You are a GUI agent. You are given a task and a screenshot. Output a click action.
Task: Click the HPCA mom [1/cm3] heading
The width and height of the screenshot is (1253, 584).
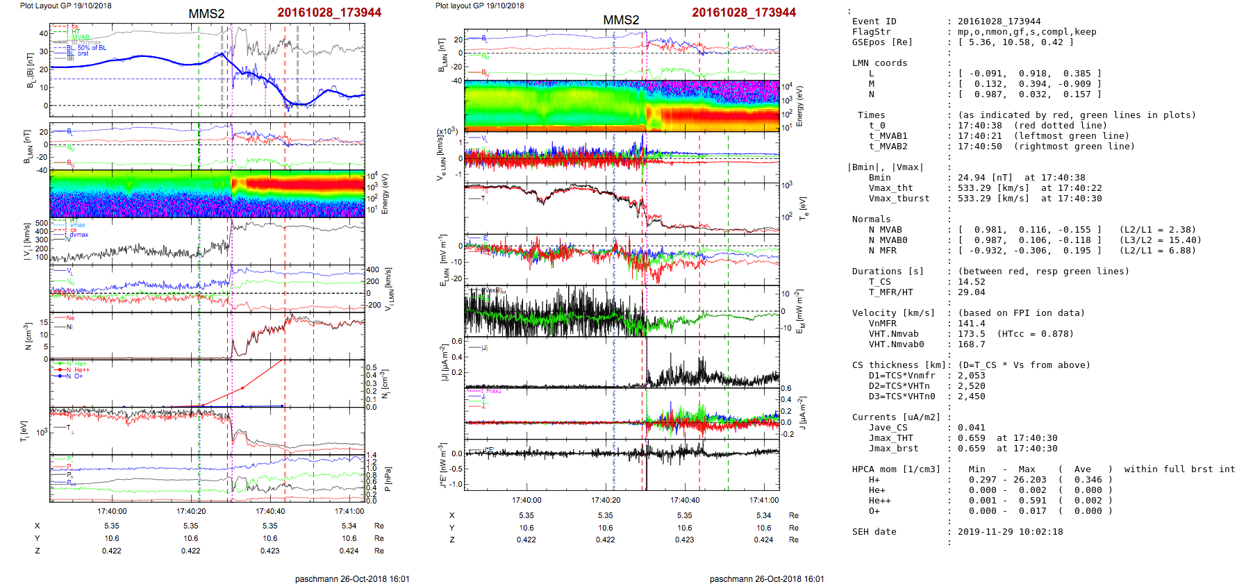point(896,469)
